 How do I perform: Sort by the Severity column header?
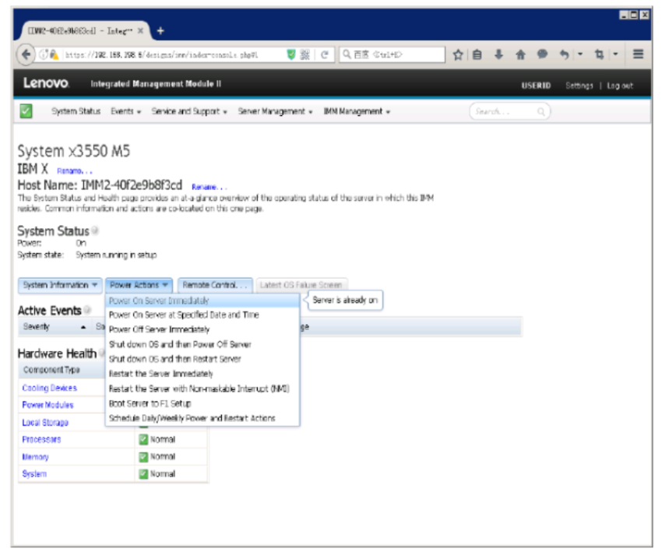click(x=55, y=327)
